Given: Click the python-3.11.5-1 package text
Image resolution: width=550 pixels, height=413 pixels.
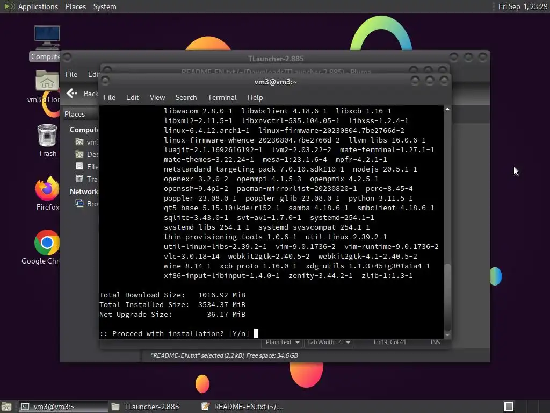Looking at the screenshot, I should [x=381, y=198].
